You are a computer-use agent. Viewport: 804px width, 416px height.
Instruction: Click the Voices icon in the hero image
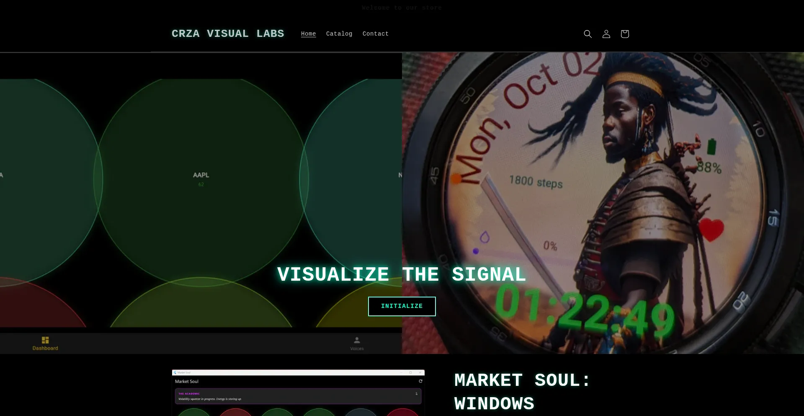click(x=357, y=344)
